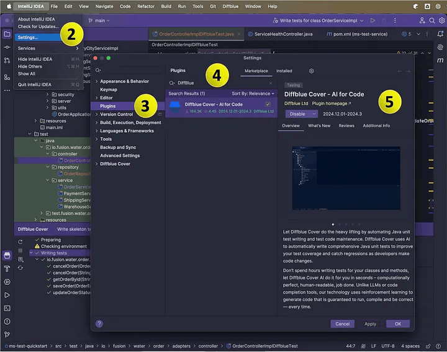This screenshot has height=352, width=447.
Task: Click the plugin search field containing DiffBlue
Action: coord(220,83)
